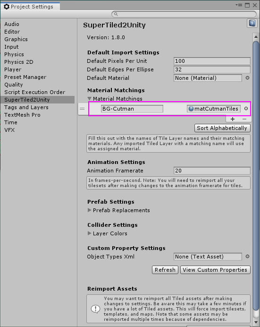Image resolution: width=260 pixels, height=327 pixels.
Task: Click the Animation Framerate label
Action: (x=115, y=171)
